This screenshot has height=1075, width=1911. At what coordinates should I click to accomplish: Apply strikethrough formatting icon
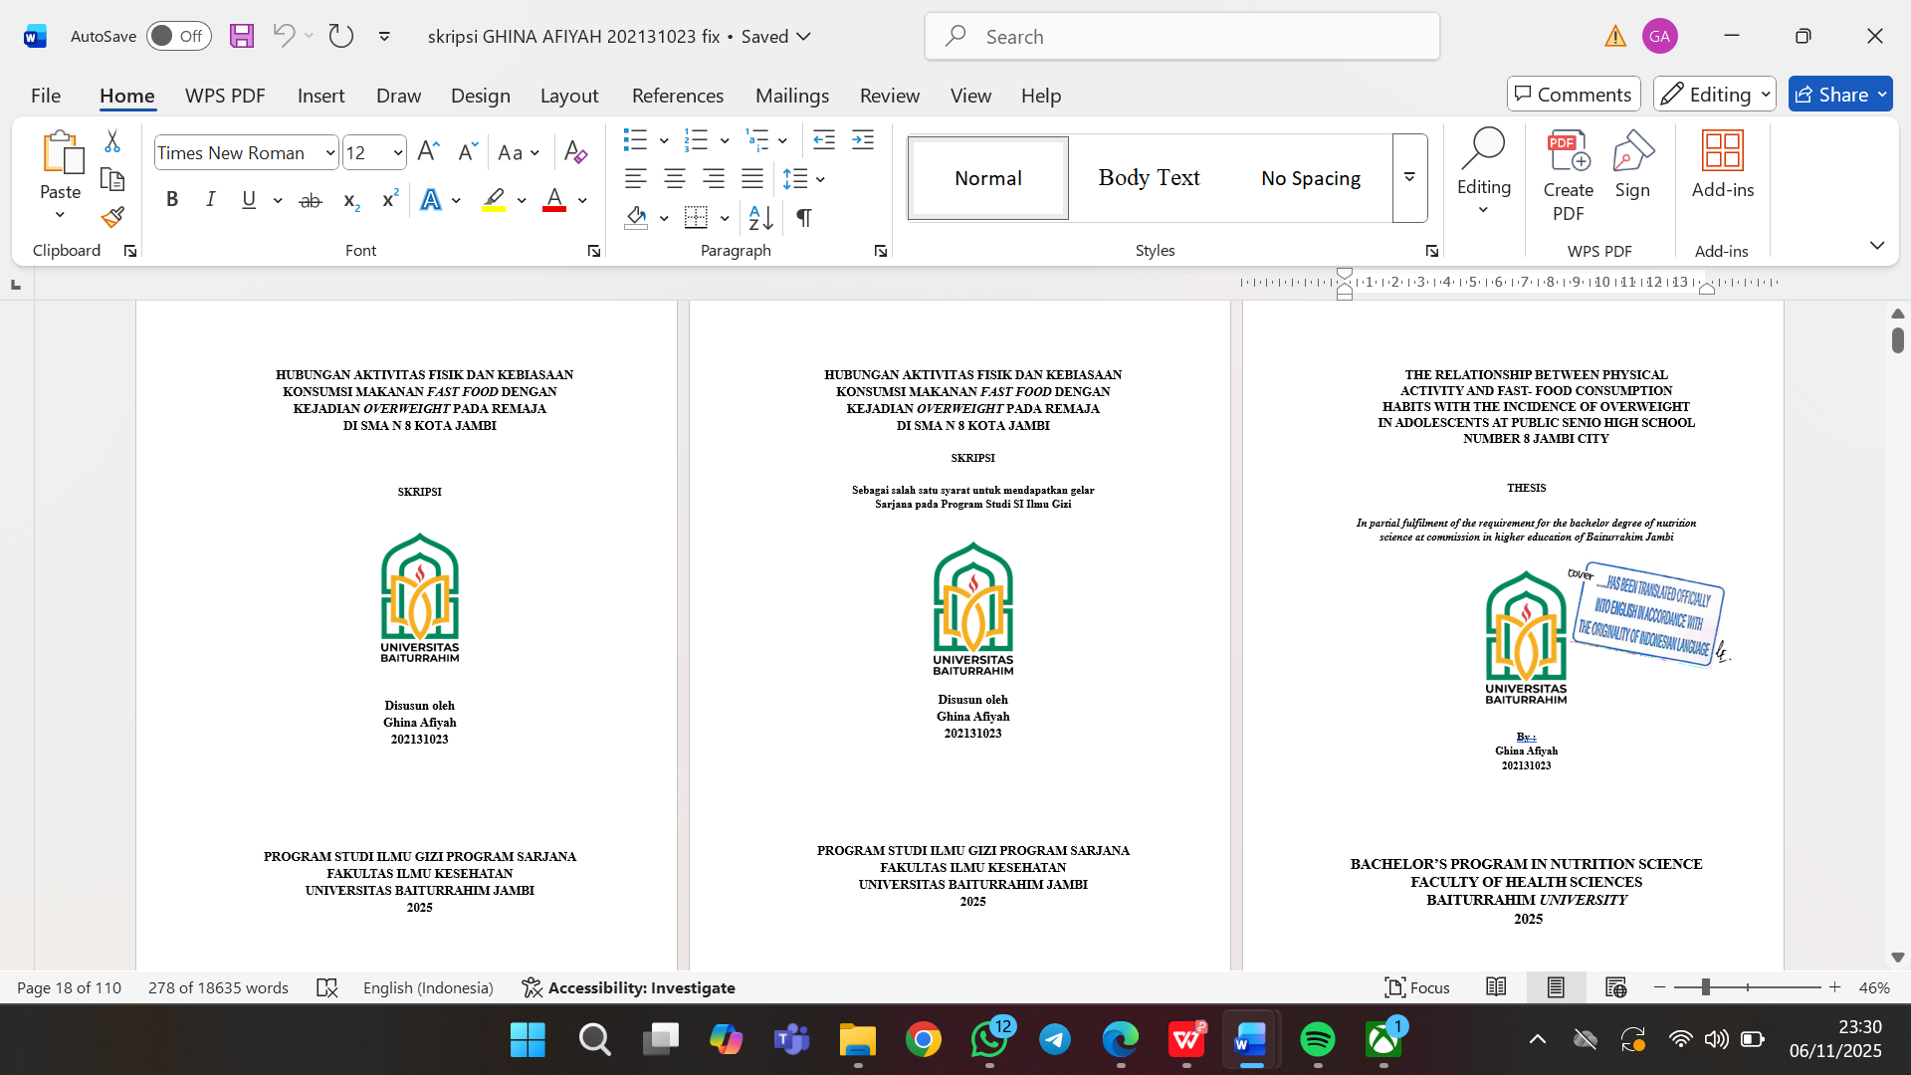(311, 200)
